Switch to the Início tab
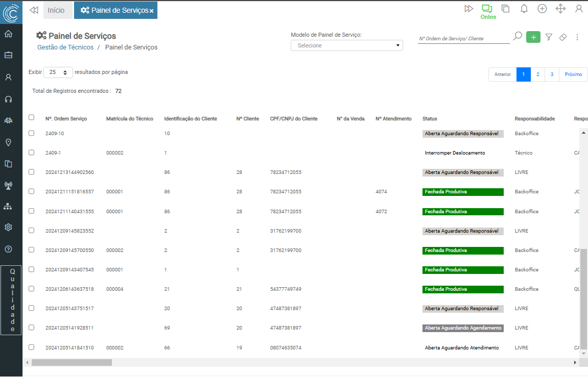This screenshot has width=588, height=377. [56, 10]
